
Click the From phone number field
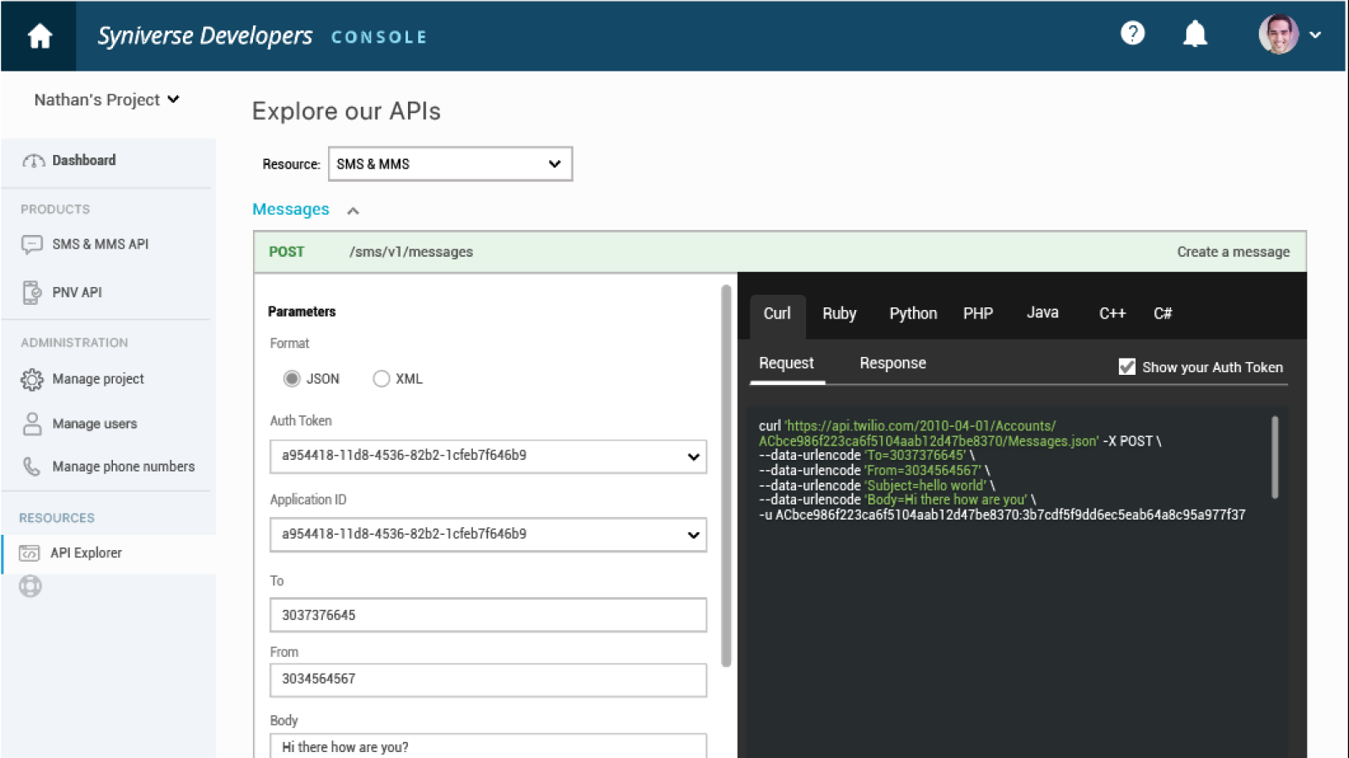coord(488,680)
